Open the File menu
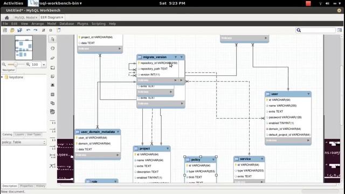 tap(5, 24)
